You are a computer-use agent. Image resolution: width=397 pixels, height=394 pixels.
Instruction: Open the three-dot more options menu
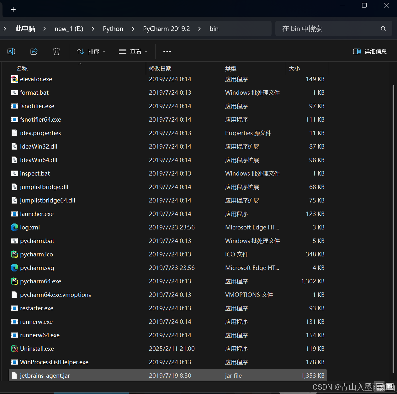click(167, 51)
